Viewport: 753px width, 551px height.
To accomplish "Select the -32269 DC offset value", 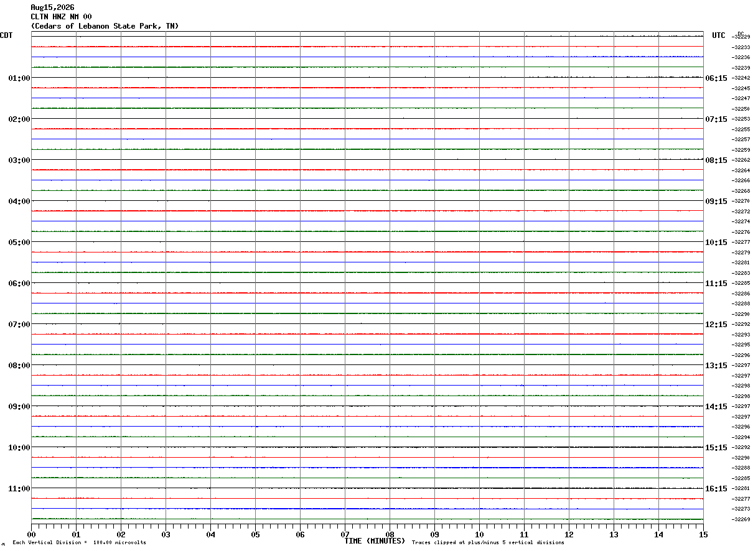I will 741,519.
